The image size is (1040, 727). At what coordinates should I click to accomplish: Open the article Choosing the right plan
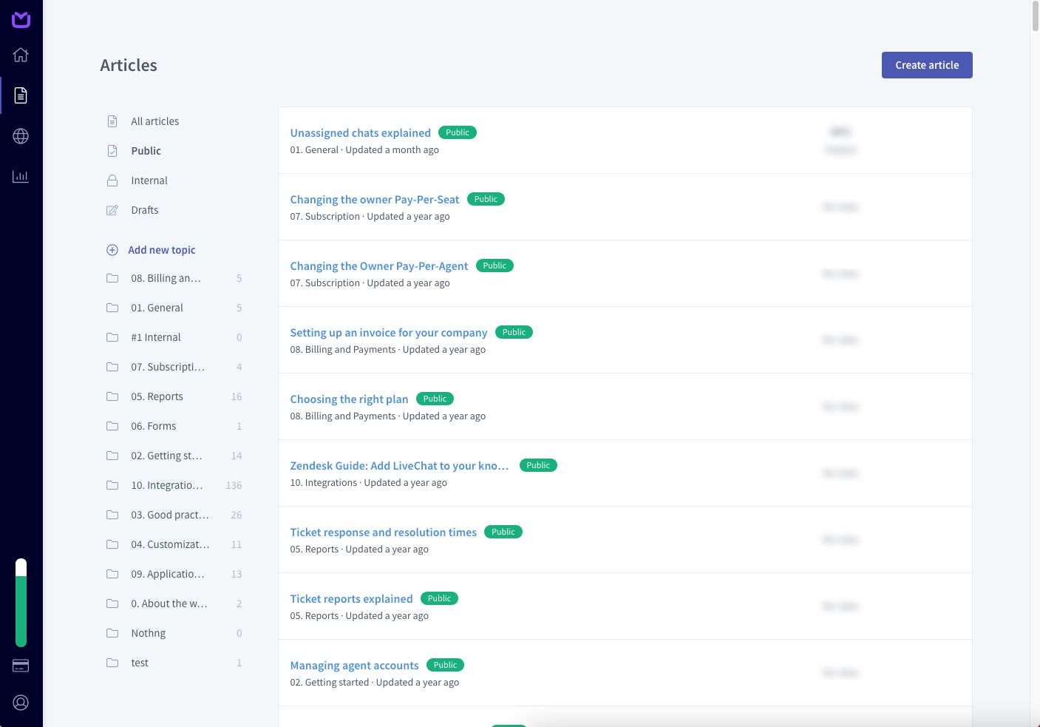tap(349, 399)
